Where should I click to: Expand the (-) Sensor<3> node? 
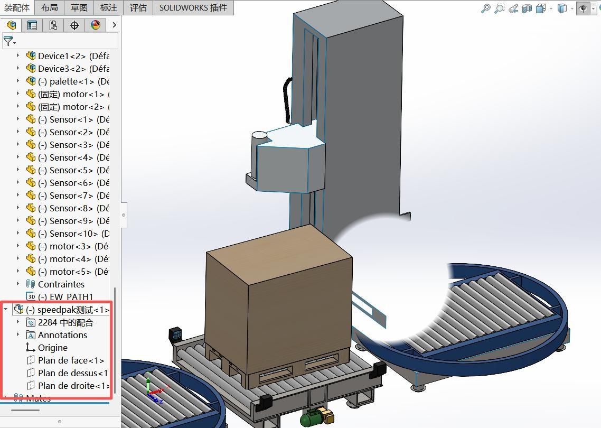coord(17,144)
